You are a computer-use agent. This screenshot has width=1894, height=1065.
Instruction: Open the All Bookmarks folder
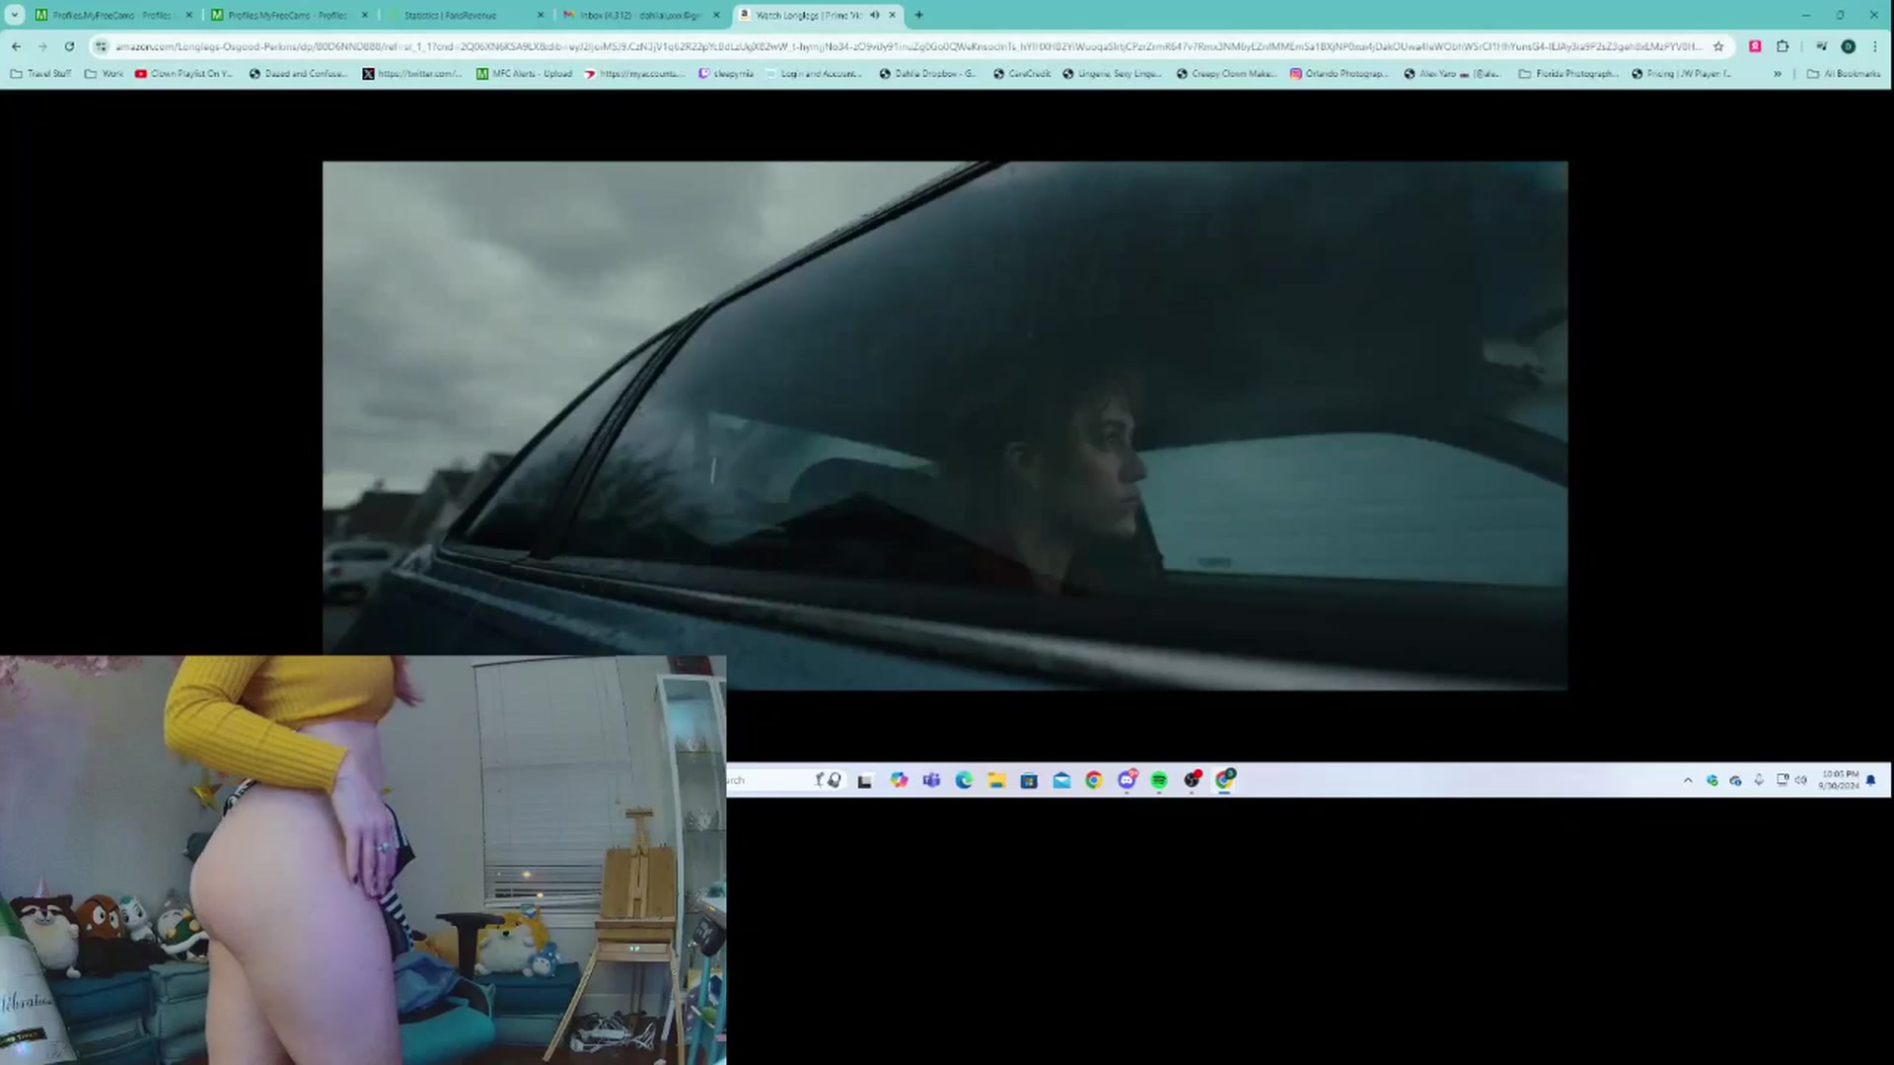1843,74
